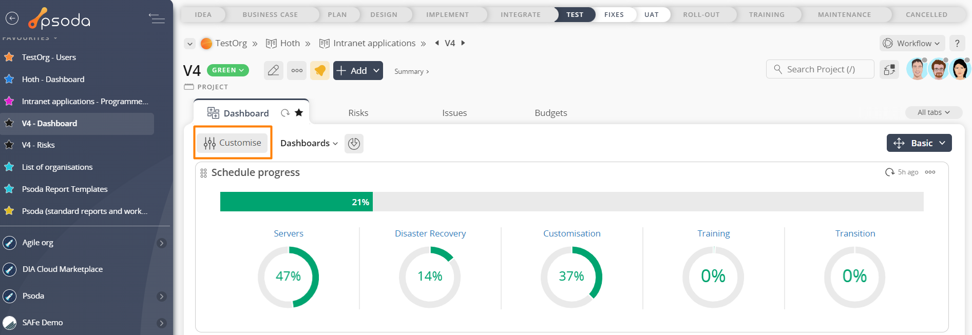Select the FIXES workflow stage

tap(614, 14)
